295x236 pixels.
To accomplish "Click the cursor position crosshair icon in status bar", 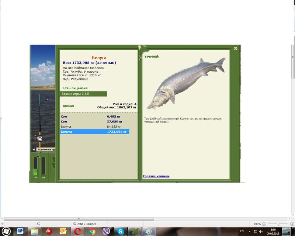I will click(x=2, y=224).
